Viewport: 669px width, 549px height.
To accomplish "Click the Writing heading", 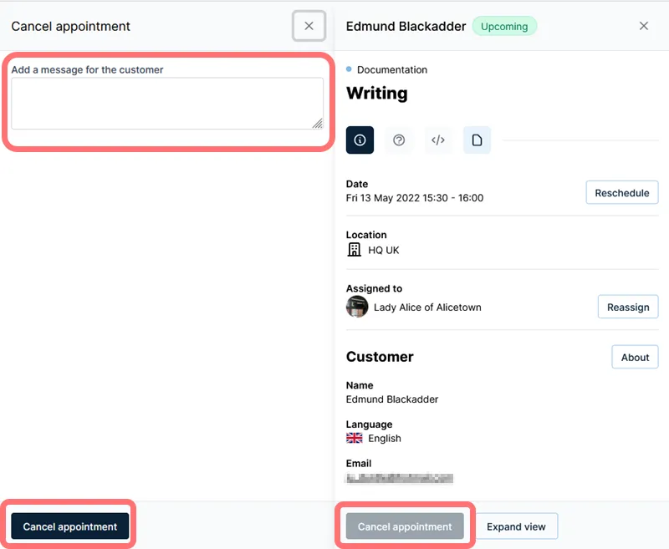I will click(377, 93).
